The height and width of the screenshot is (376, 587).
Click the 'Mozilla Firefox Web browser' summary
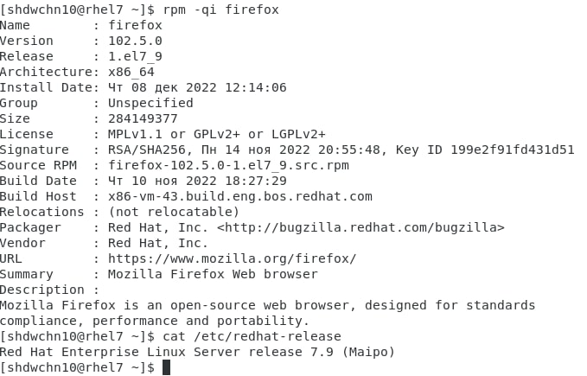213,274
